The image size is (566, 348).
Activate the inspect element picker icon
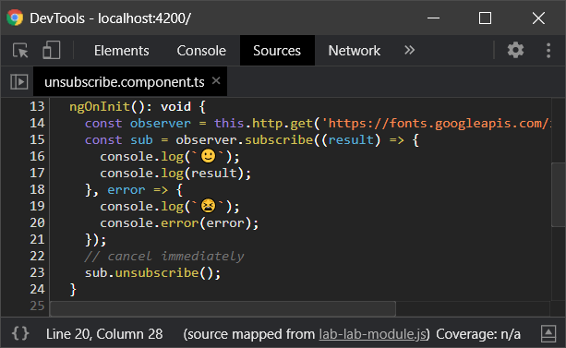coord(20,51)
